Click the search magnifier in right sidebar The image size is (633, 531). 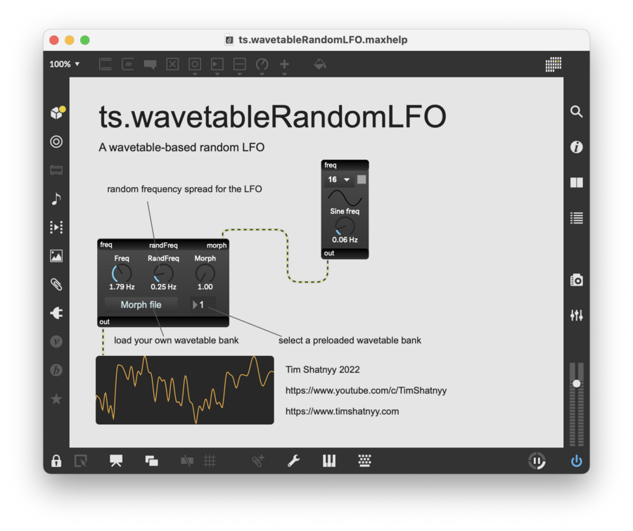tap(577, 112)
